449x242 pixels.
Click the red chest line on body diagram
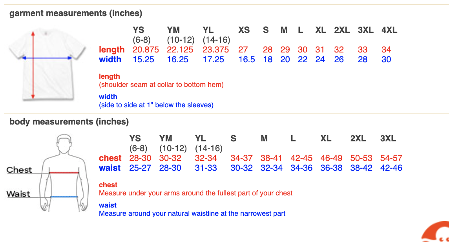64,173
